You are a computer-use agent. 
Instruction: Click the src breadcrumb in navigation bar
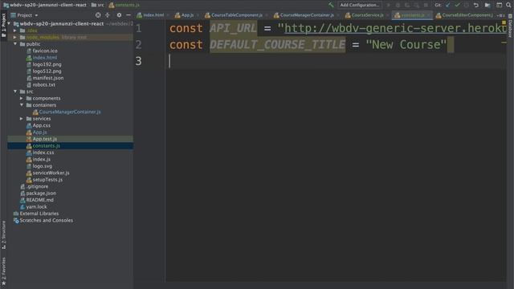[98, 5]
